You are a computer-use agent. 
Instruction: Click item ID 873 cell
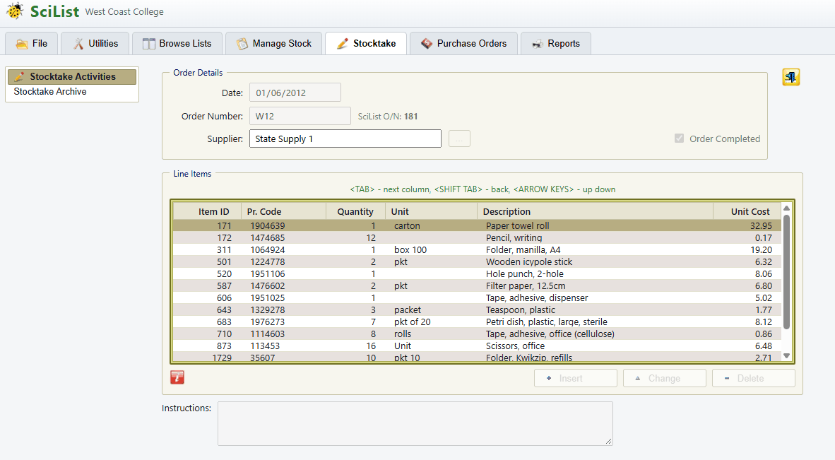[224, 346]
